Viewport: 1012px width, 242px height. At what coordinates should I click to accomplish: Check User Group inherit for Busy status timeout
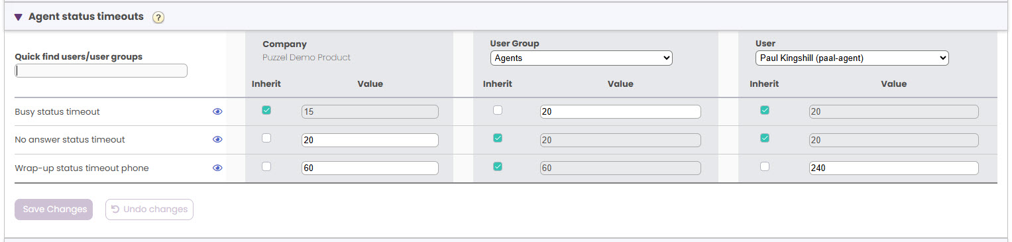click(498, 110)
